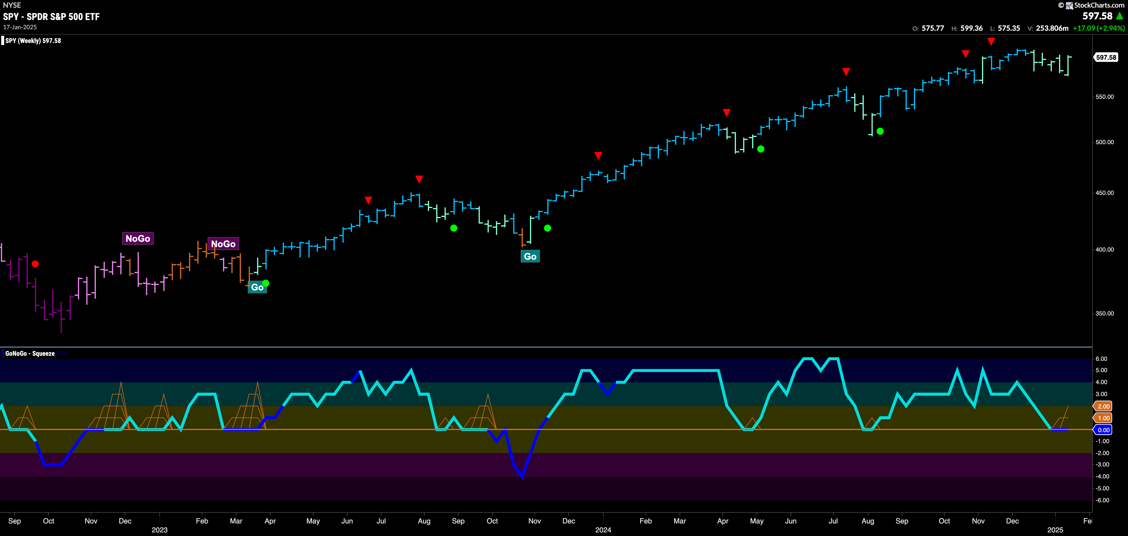Click the red dot marker in September 2022
1128x536 pixels.
click(x=36, y=264)
